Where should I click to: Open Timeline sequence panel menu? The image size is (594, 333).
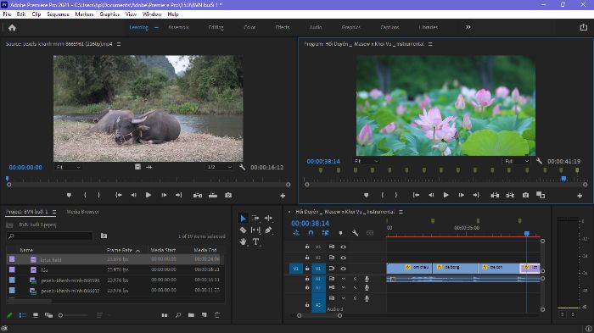401,212
